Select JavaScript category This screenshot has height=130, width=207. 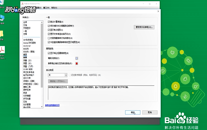click(x=27, y=46)
